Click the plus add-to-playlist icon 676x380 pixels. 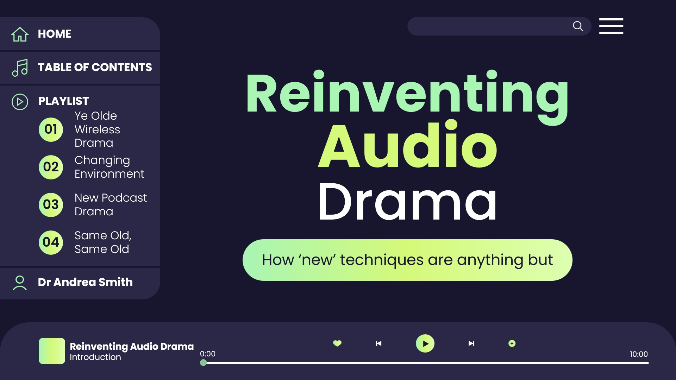tap(512, 343)
